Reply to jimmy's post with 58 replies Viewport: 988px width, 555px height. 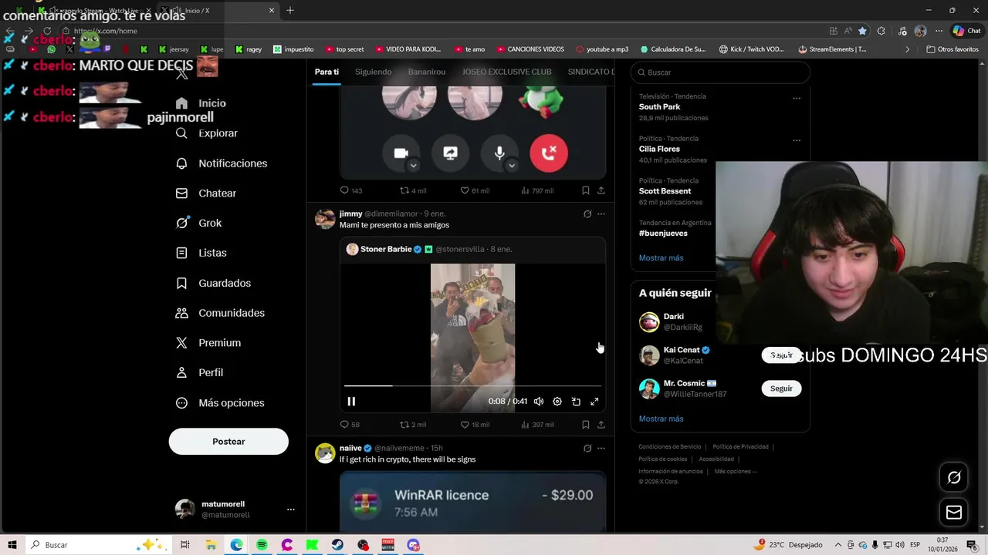tap(350, 425)
